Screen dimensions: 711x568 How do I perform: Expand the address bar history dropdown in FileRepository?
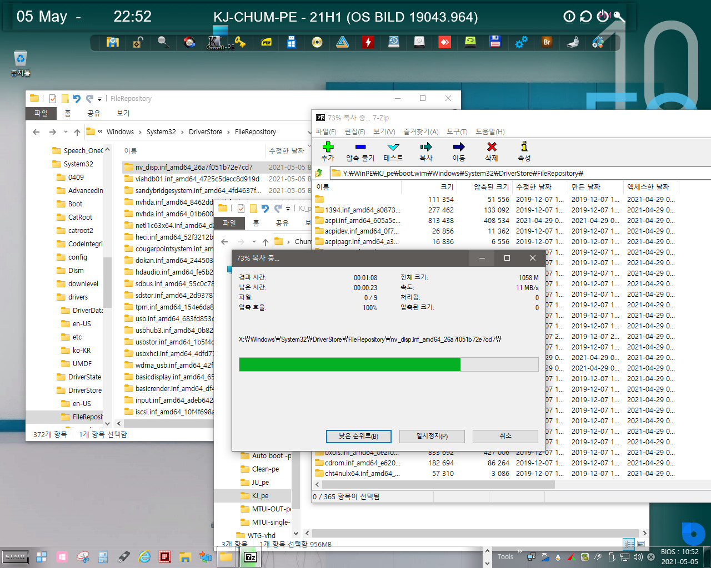click(309, 132)
